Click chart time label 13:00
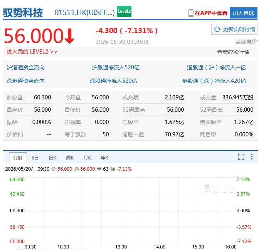 121,247
